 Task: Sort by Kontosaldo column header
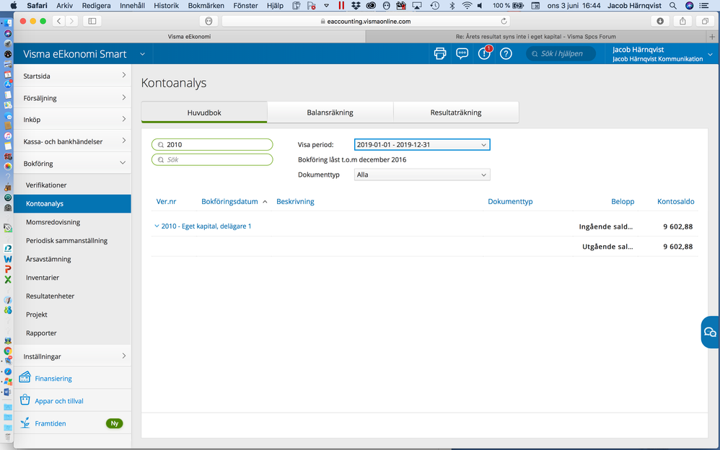tap(675, 201)
